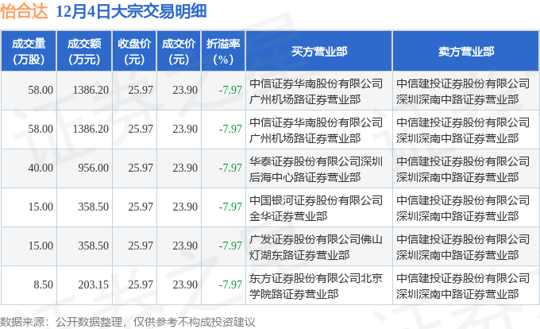Click the 数据来源 disclaimer footer text
The height and width of the screenshot is (329, 540).
coord(127,322)
